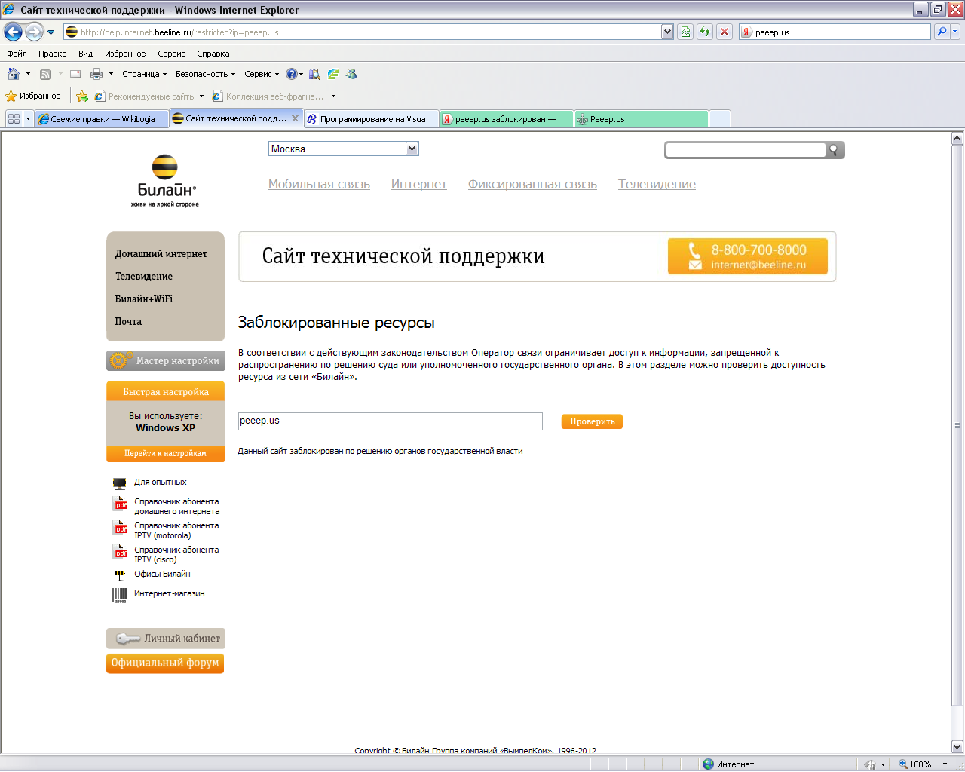Open the Личный кабинет button
965x772 pixels.
tap(166, 639)
